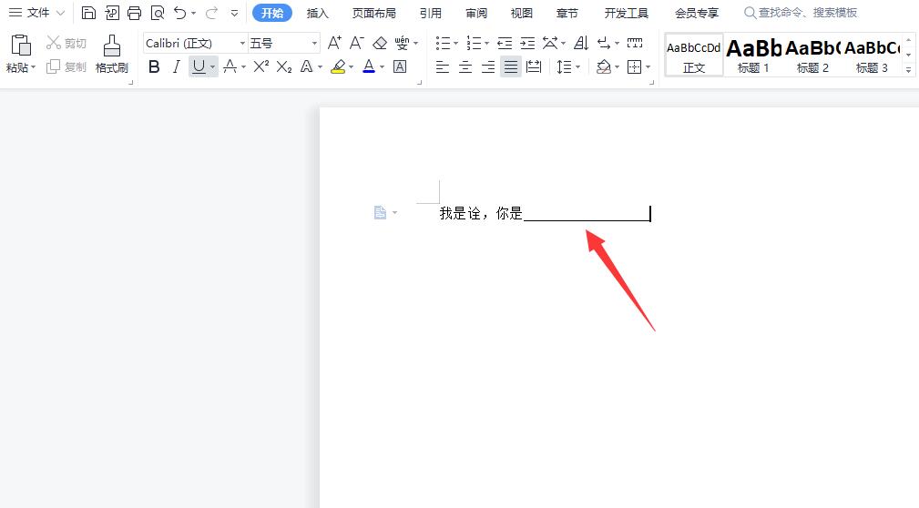Switch to the 页面布局 tab
The image size is (919, 508).
point(374,13)
